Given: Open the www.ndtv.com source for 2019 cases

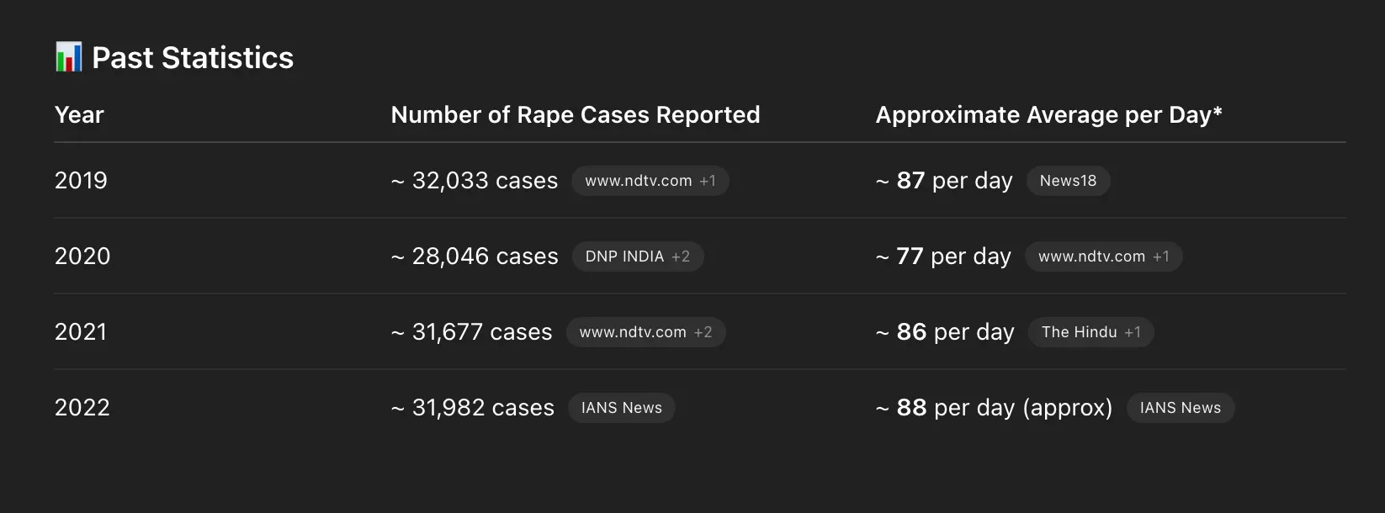Looking at the screenshot, I should (650, 181).
